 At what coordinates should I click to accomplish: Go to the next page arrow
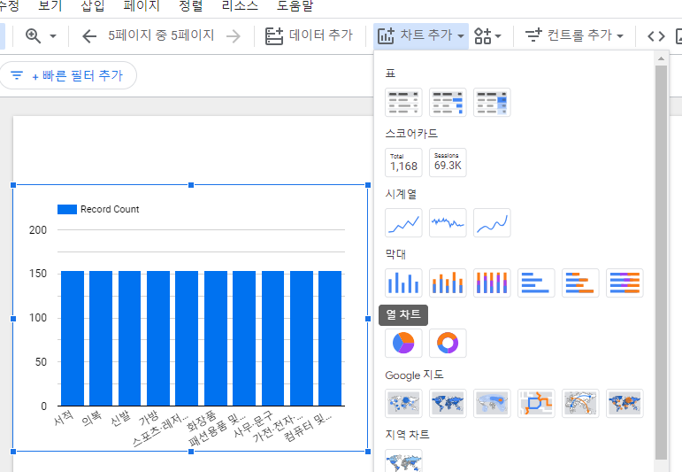[234, 35]
